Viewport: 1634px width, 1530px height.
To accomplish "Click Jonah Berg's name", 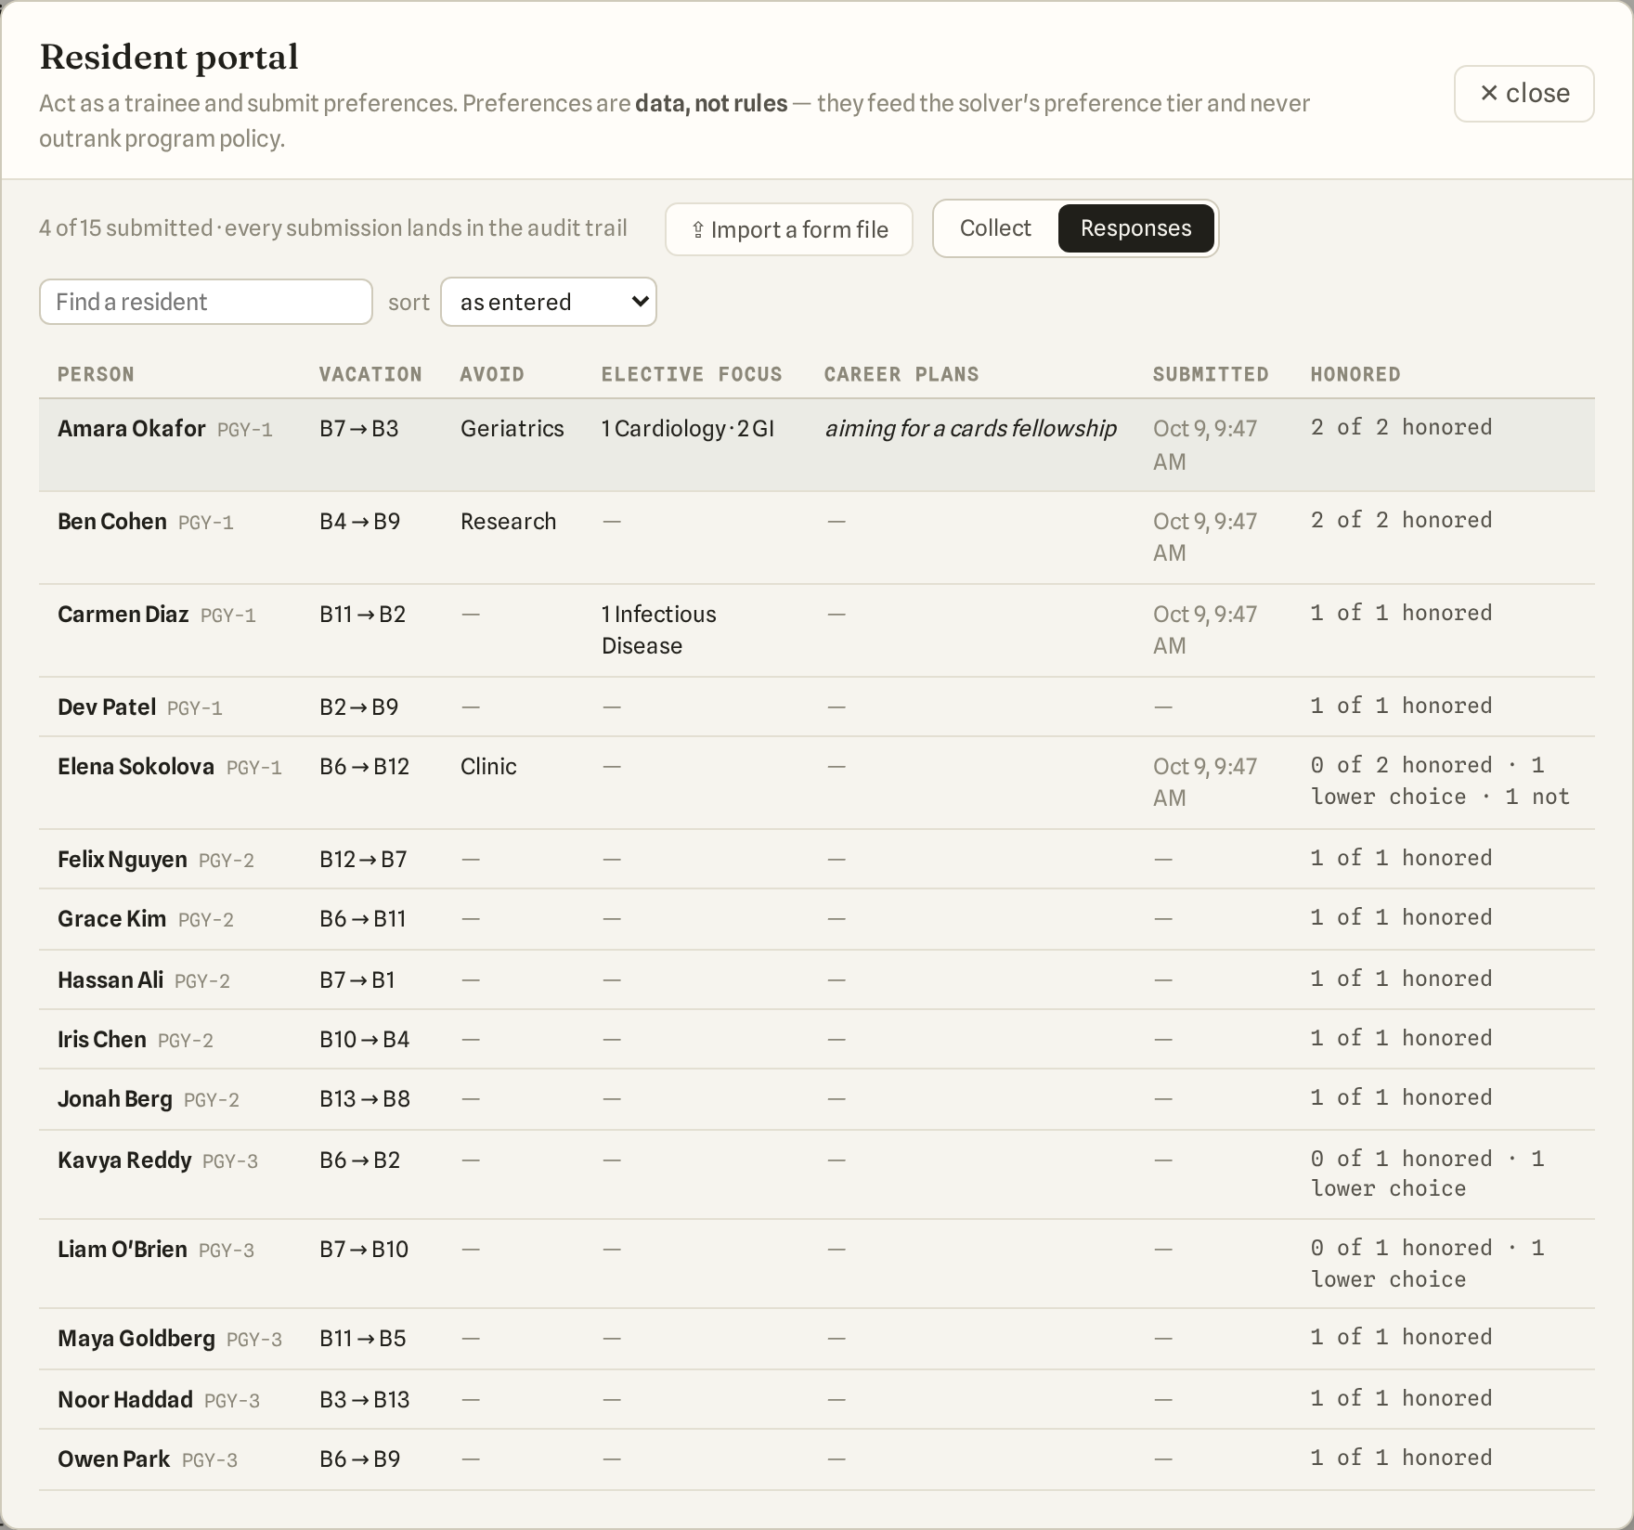I will [115, 1098].
